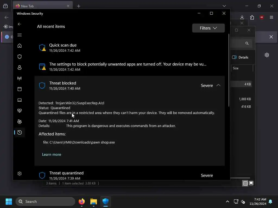The width and height of the screenshot is (278, 208).
Task: Click the pawn shop.exe file path
Action: [x=79, y=142]
